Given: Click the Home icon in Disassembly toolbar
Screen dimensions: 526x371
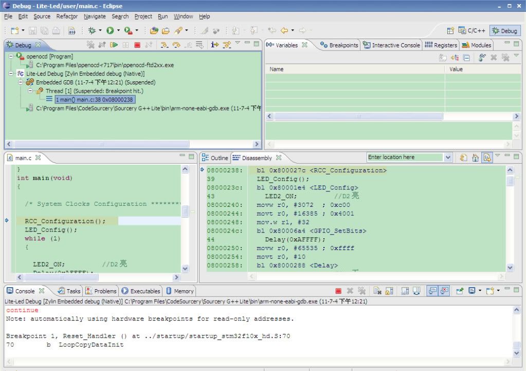Looking at the screenshot, I should pyautogui.click(x=476, y=157).
